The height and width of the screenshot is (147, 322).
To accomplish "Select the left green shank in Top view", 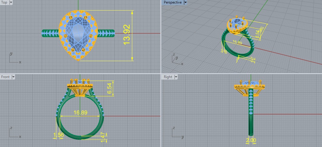I will [50, 33].
